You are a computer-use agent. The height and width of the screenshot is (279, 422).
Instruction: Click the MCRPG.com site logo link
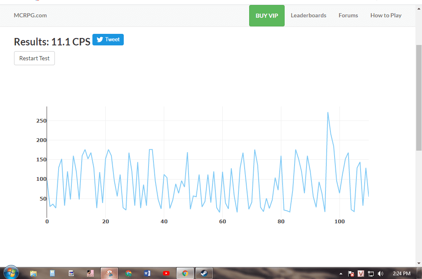pyautogui.click(x=30, y=15)
